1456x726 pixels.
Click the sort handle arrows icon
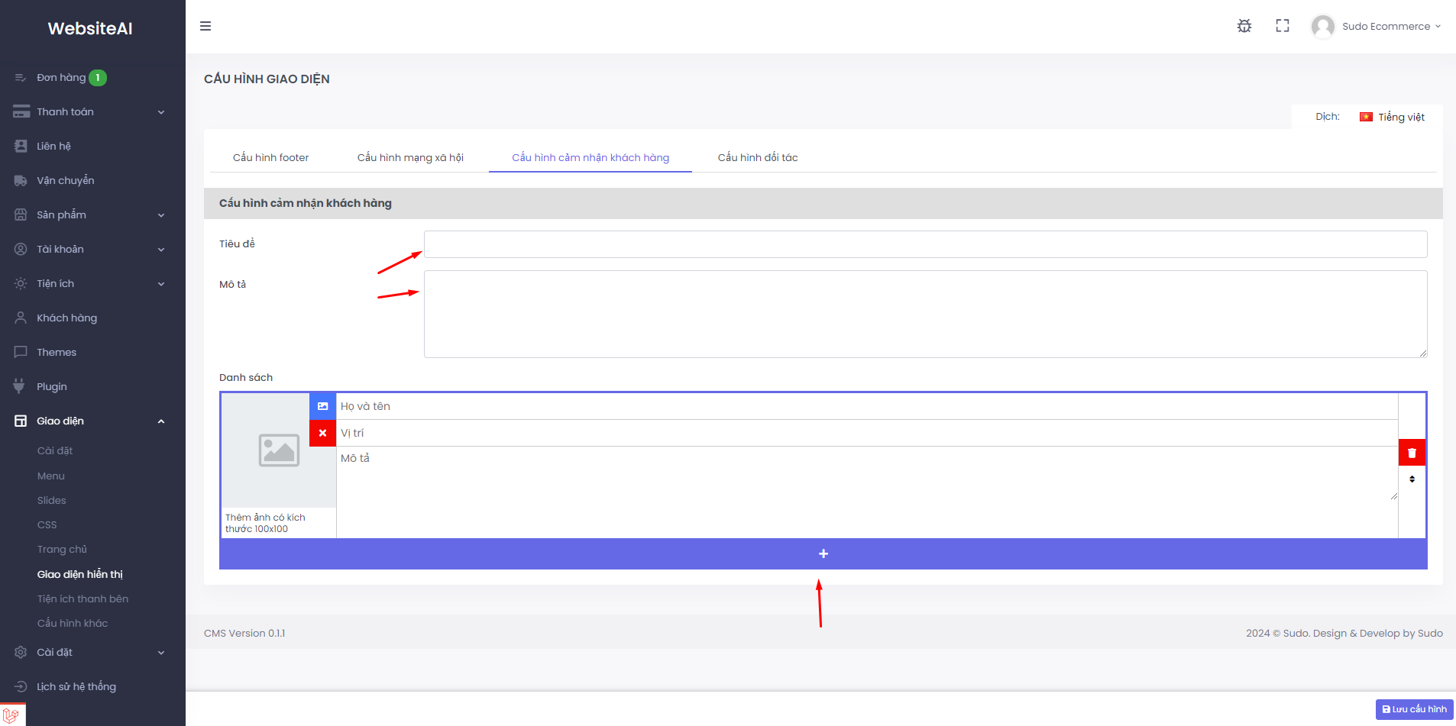[x=1412, y=479]
